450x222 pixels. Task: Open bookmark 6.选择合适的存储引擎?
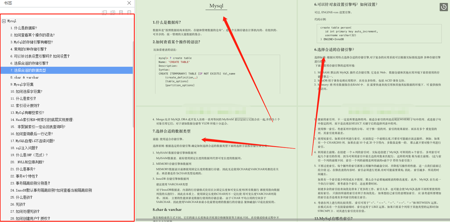tap(29, 63)
